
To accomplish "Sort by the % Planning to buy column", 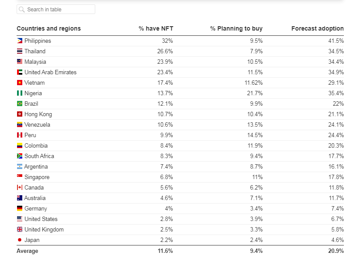I will pos(236,28).
